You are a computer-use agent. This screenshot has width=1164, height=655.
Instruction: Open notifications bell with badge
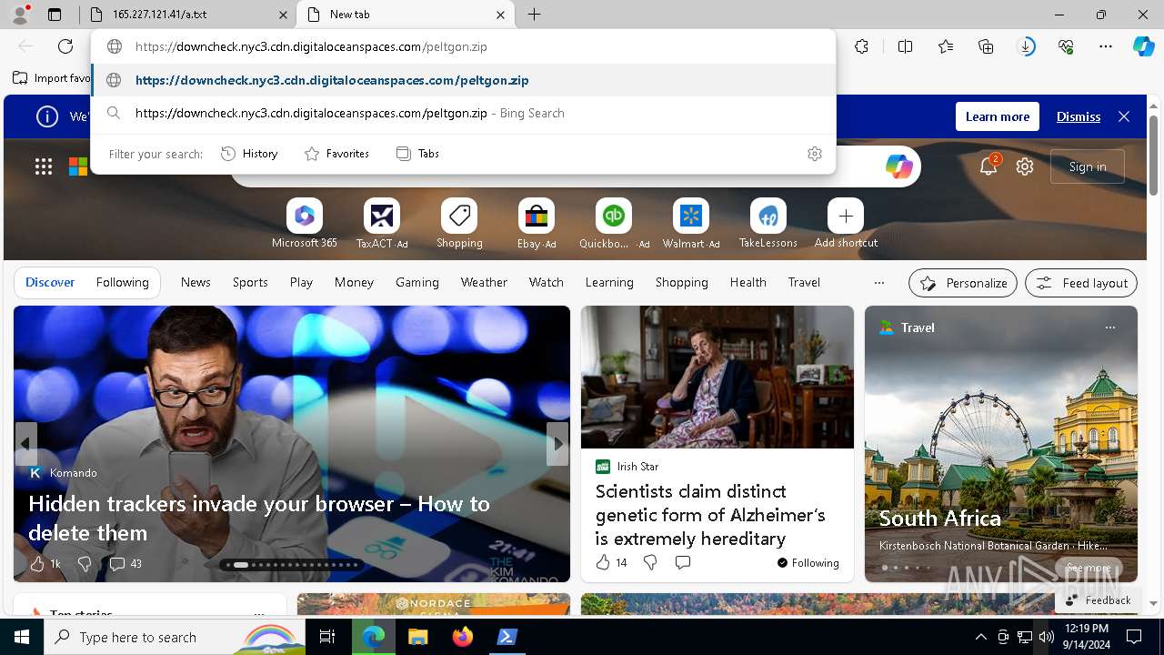tap(988, 166)
